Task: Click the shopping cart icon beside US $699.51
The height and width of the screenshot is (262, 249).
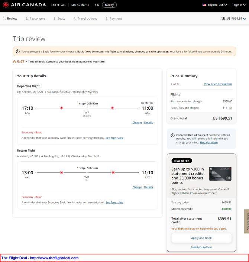Action: click(x=223, y=19)
